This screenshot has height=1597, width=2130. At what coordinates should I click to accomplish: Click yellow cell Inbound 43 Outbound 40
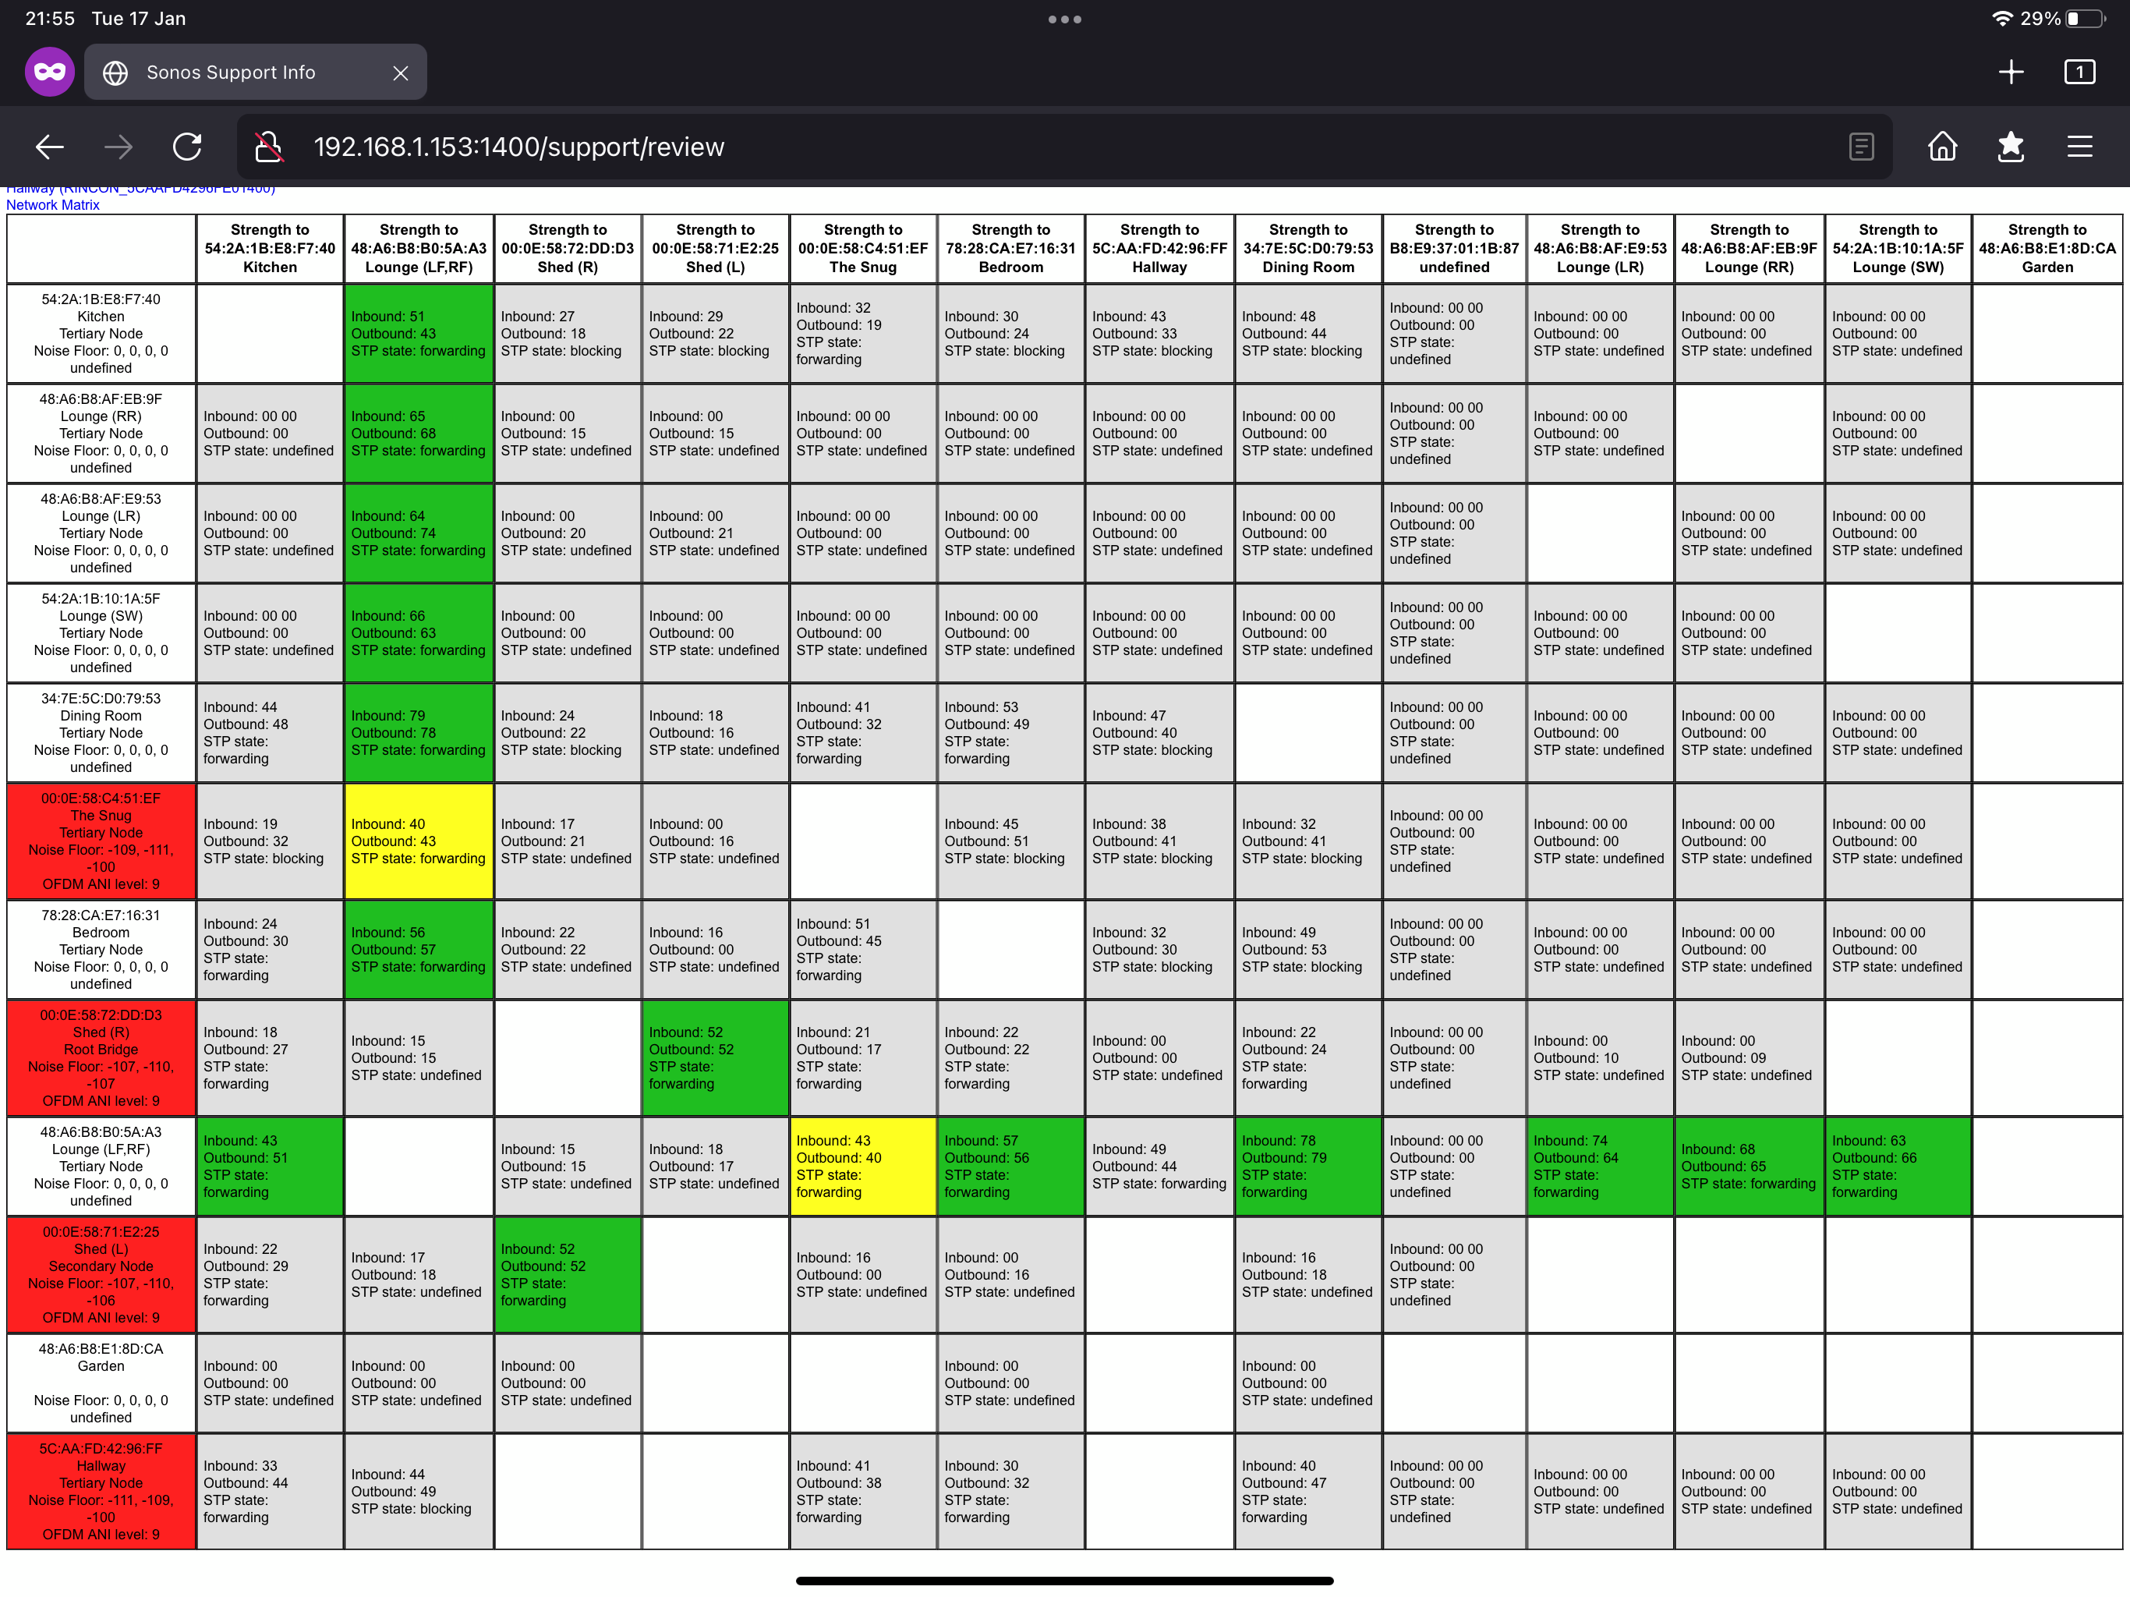point(863,1167)
